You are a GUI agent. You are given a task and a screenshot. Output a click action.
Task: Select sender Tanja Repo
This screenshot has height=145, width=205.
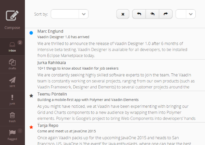pyautogui.click(x=48, y=126)
